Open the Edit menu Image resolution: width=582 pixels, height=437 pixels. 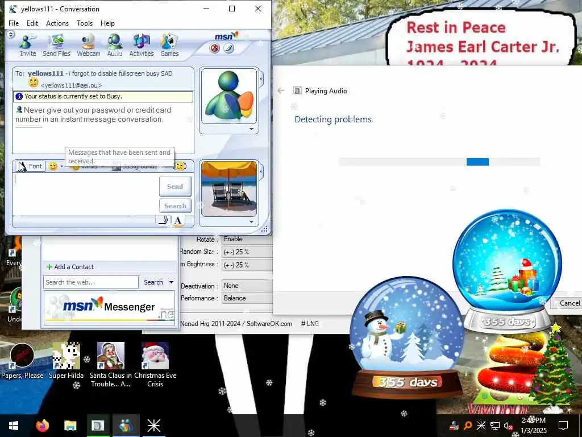tap(32, 23)
